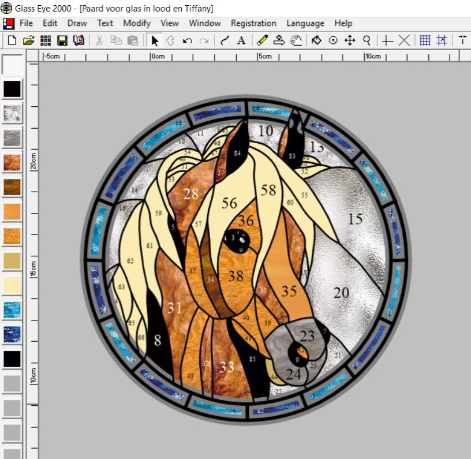Select the Pencil color tool
The height and width of the screenshot is (459, 471).
(x=262, y=40)
